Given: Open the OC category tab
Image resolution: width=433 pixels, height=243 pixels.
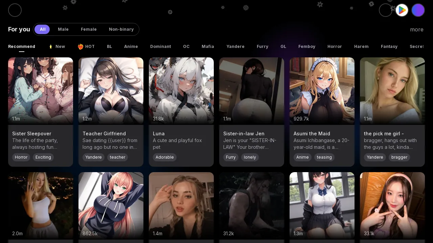Looking at the screenshot, I should pyautogui.click(x=186, y=47).
